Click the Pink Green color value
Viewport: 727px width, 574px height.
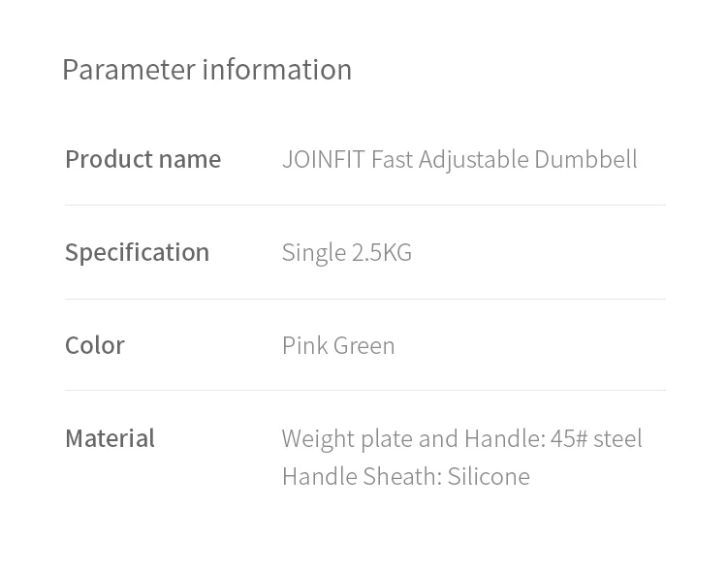[x=338, y=346]
